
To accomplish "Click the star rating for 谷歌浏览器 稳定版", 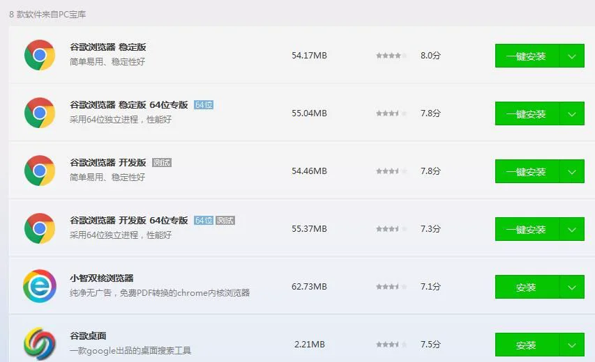I will pyautogui.click(x=391, y=56).
